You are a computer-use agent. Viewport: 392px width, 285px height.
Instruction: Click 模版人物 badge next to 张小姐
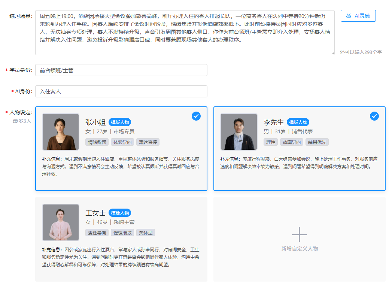pos(120,122)
